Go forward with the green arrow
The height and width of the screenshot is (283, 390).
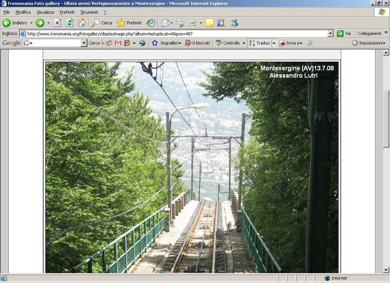point(40,23)
